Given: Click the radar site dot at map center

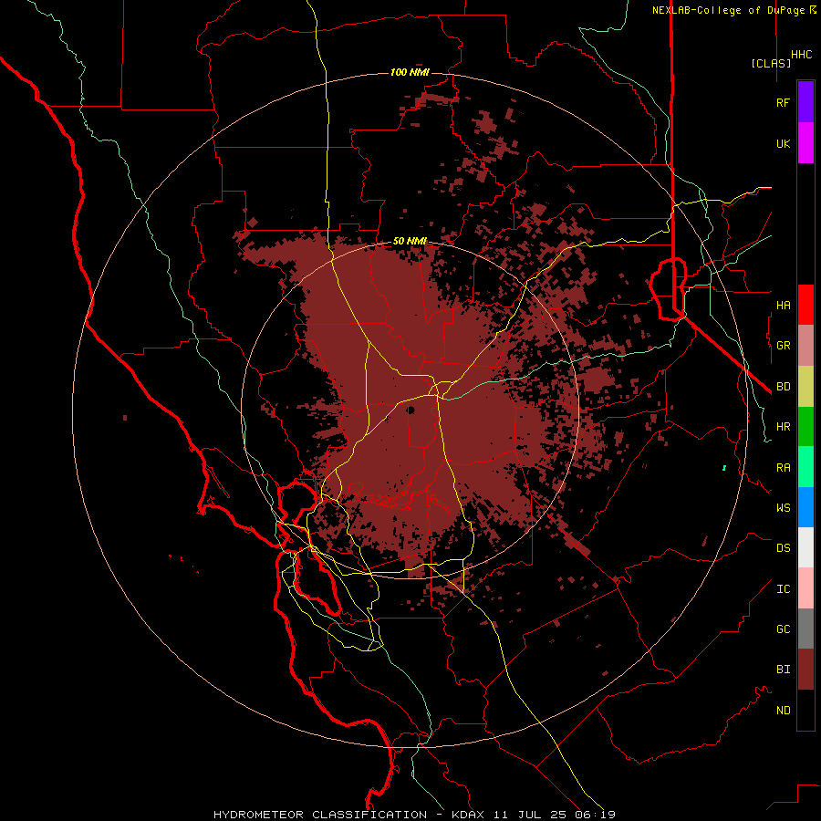Looking at the screenshot, I should click(x=411, y=410).
